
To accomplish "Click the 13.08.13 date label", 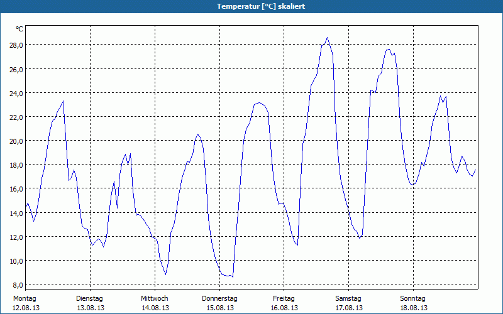I will [x=91, y=308].
